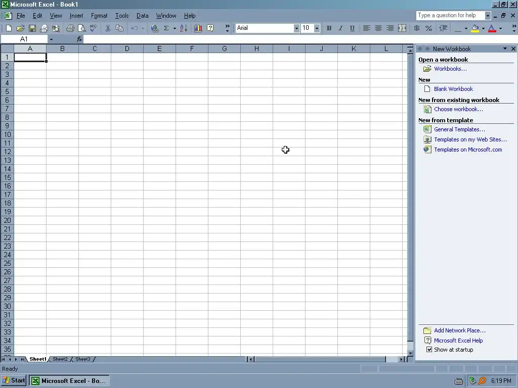The image size is (518, 388).
Task: Click the Borders toolbar icon
Action: pos(458,28)
